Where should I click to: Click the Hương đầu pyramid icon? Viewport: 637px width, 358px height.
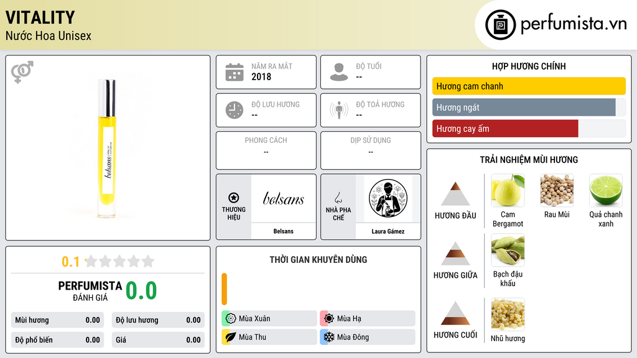point(455,194)
